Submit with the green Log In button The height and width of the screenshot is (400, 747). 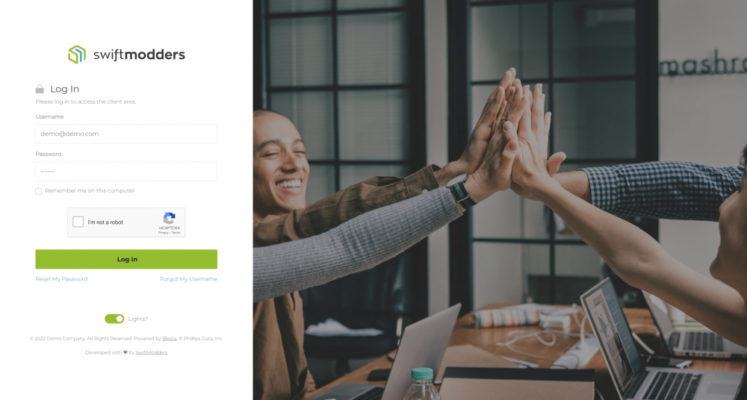(126, 259)
